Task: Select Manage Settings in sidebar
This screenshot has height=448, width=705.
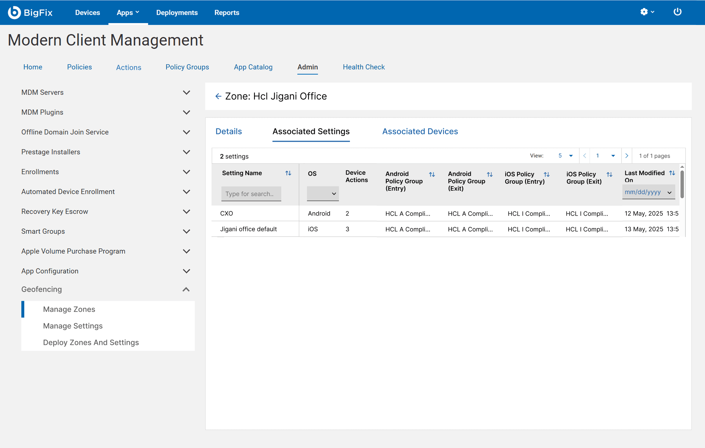Action: [x=73, y=326]
